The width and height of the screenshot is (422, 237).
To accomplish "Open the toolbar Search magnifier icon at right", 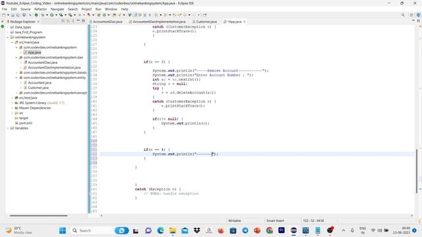I will click(x=403, y=14).
